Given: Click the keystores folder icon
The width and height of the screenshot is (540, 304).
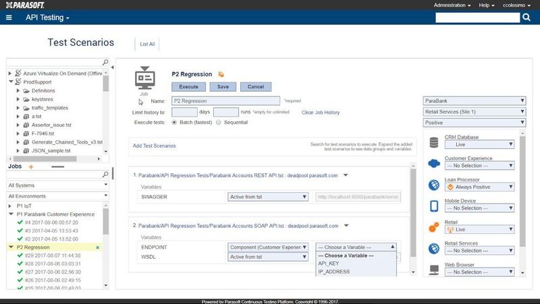Looking at the screenshot, I should point(26,99).
